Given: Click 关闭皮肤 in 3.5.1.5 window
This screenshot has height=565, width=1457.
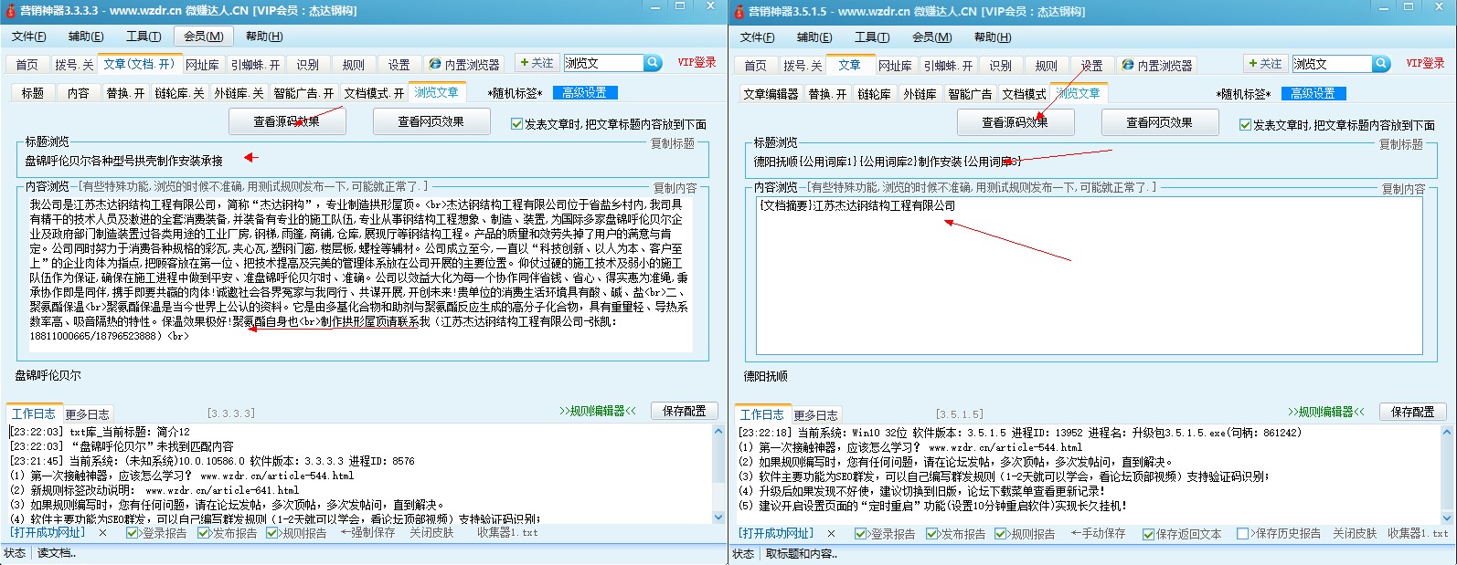Looking at the screenshot, I should point(1354,533).
